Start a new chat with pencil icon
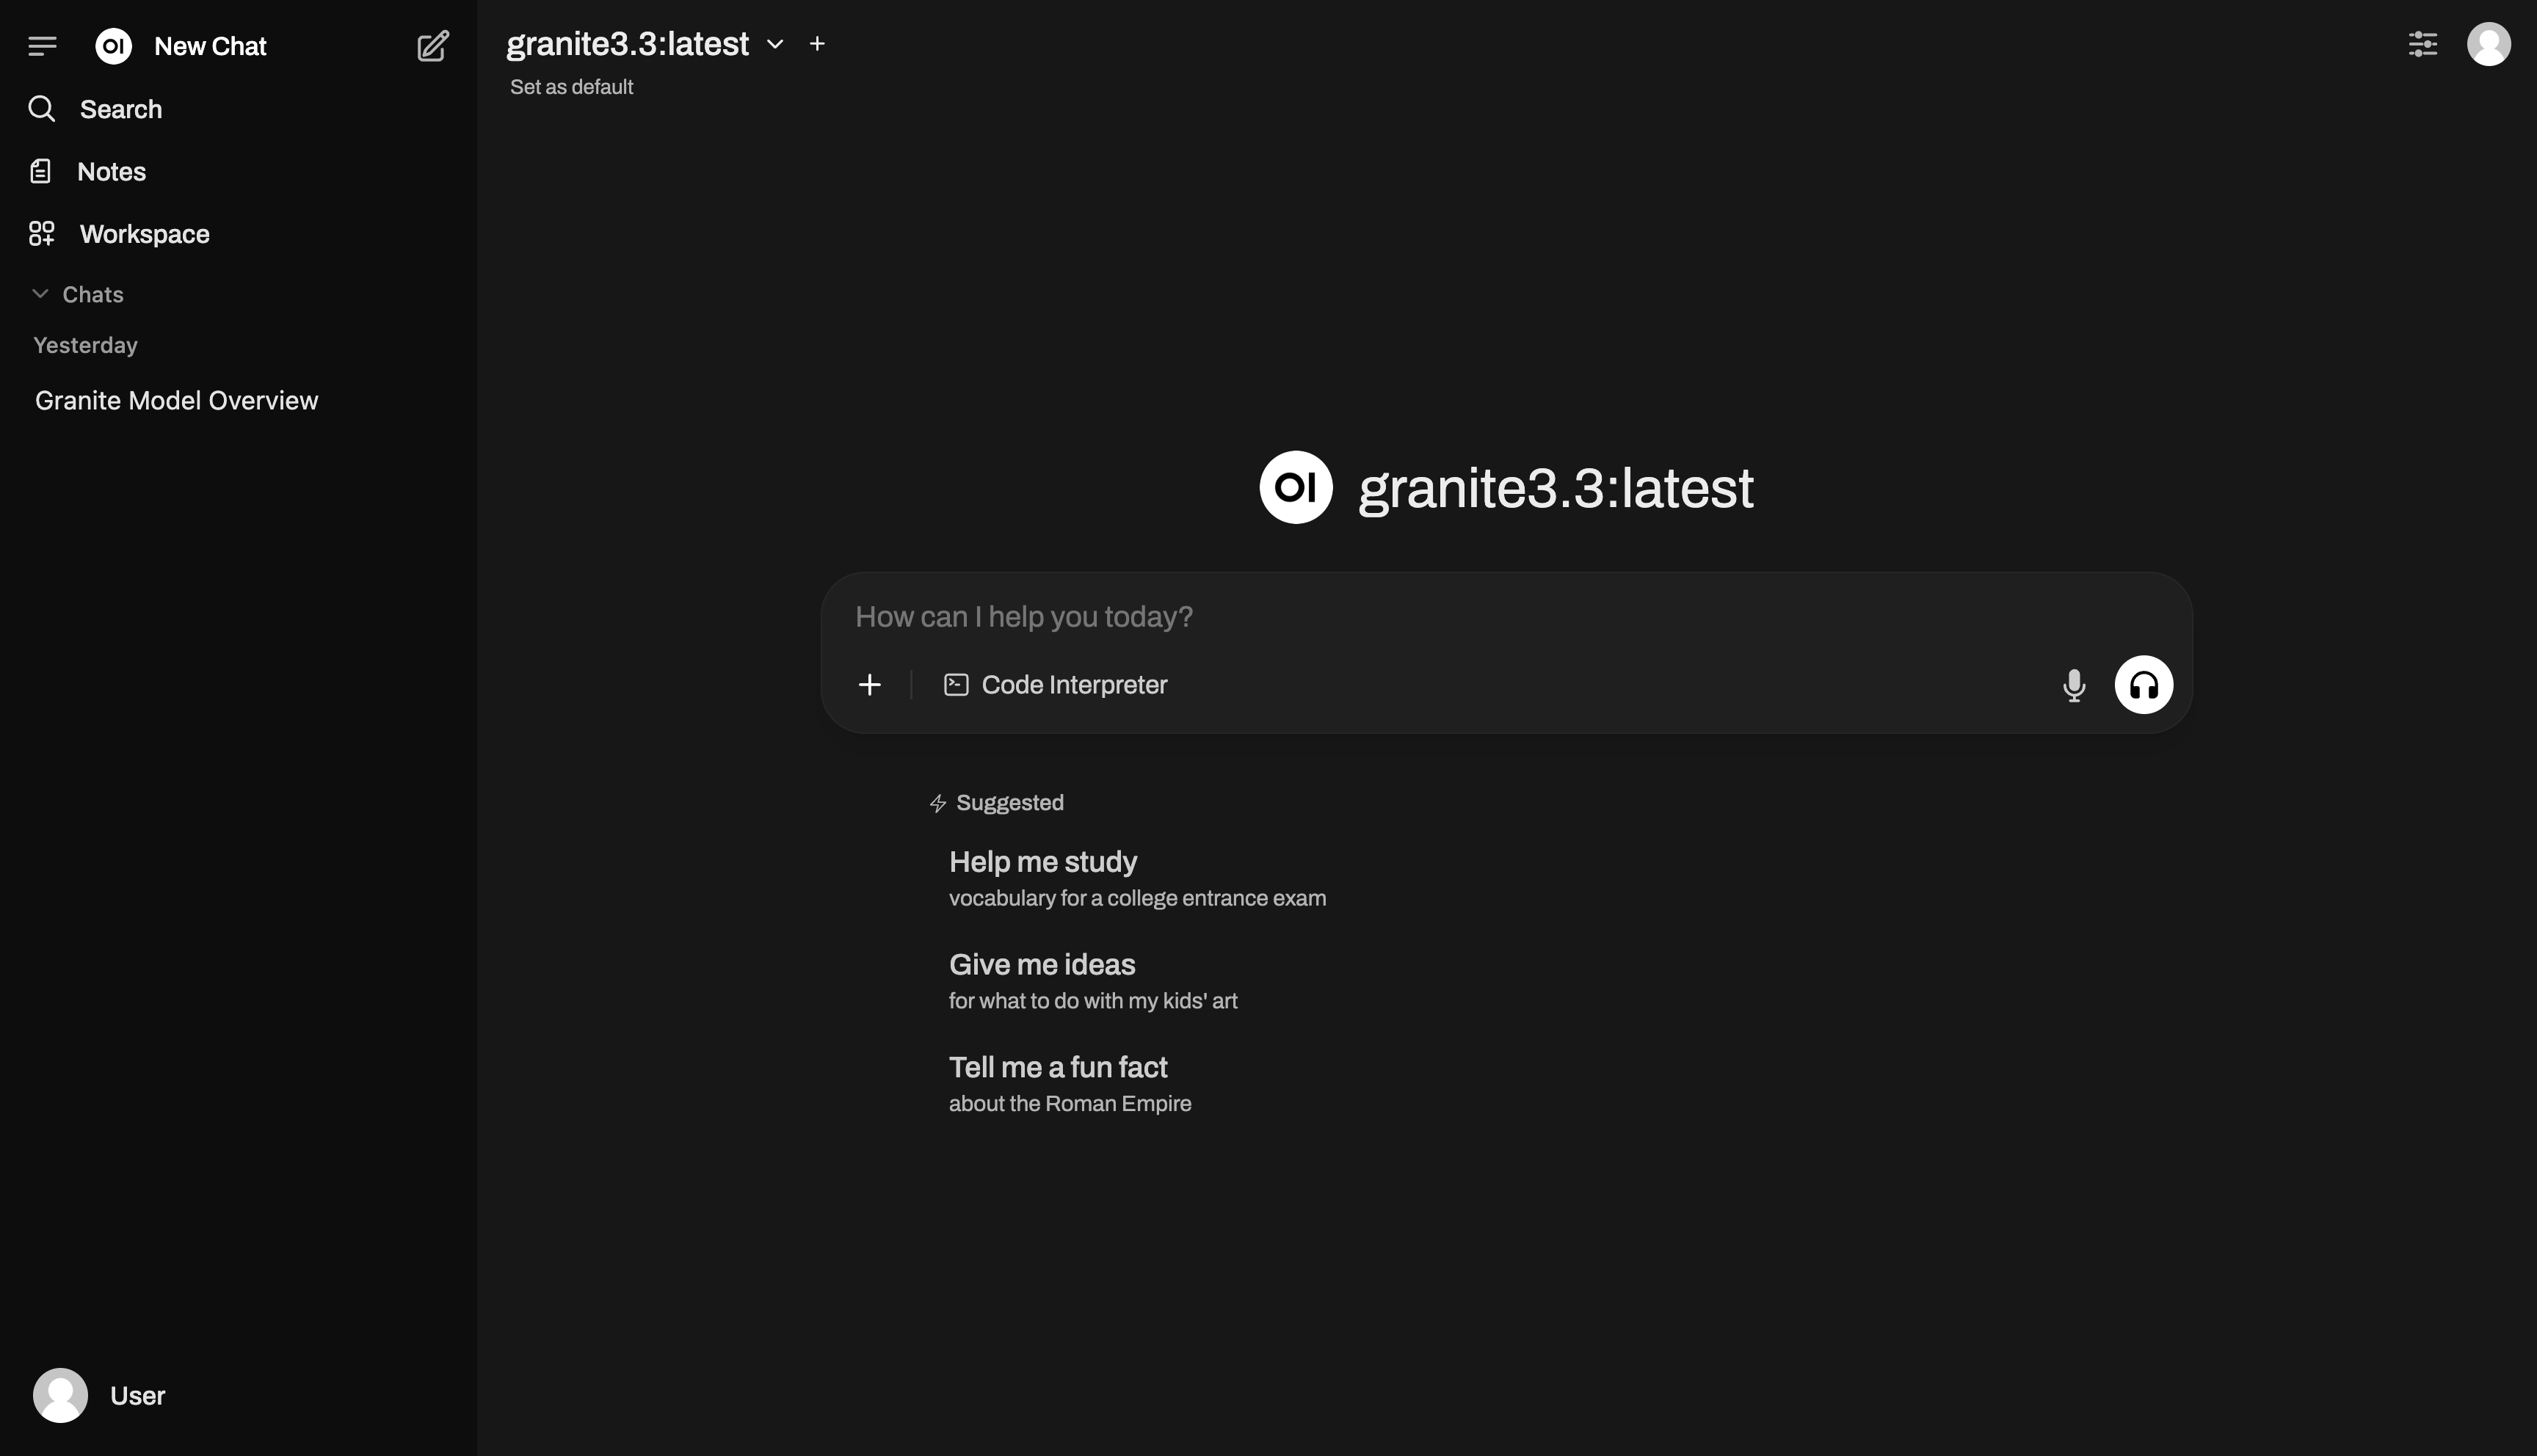 (433, 46)
